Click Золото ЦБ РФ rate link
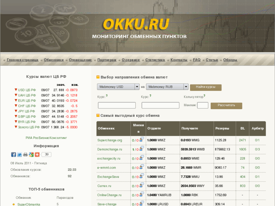Viewport: 275px width, 206px height. pos(29,127)
